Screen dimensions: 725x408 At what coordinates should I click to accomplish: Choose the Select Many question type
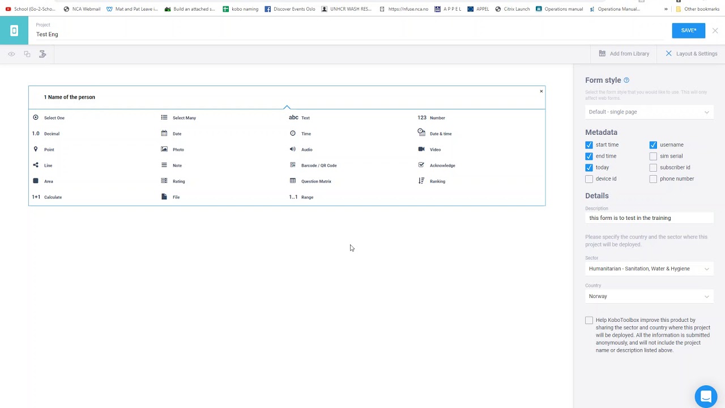tap(178, 118)
